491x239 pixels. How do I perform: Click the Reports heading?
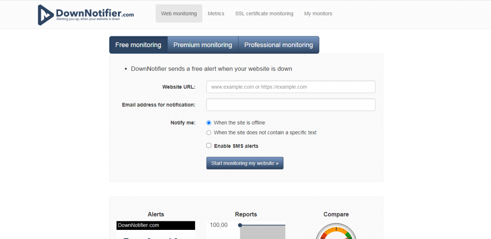(246, 214)
